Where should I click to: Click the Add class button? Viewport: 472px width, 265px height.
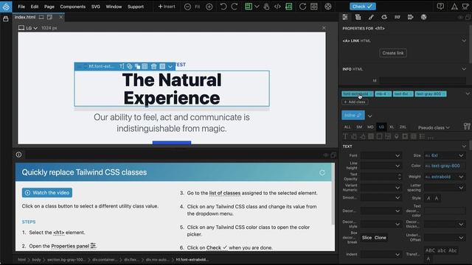coord(355,102)
